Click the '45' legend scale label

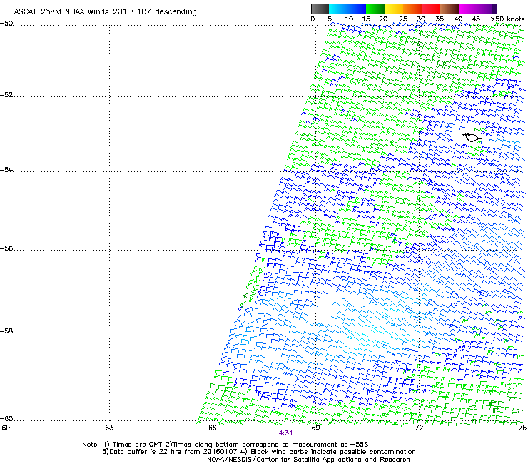(x=476, y=19)
